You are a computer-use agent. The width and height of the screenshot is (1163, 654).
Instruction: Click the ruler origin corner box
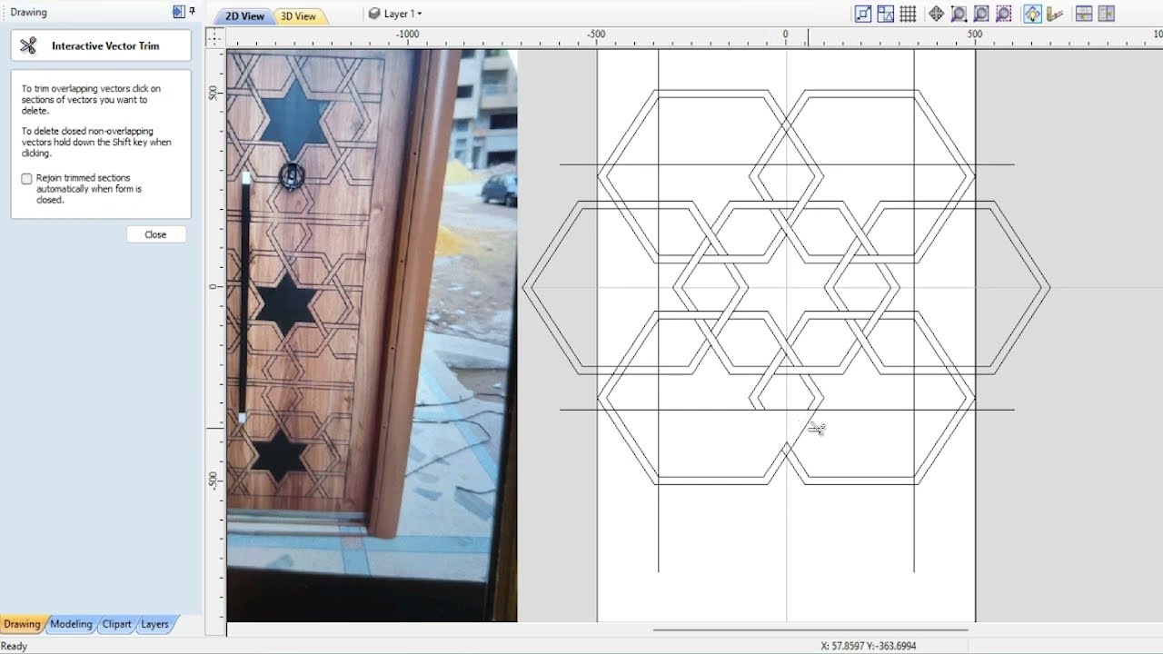214,36
